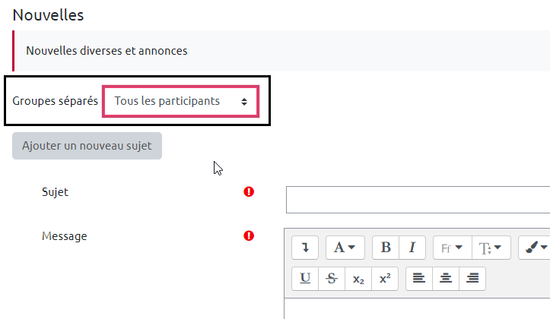This screenshot has height=319, width=550.
Task: Apply underline formatting
Action: [x=305, y=279]
